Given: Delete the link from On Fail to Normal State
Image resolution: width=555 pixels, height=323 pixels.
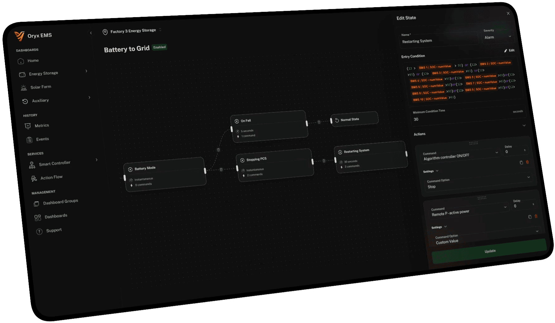Looking at the screenshot, I should click(x=319, y=122).
